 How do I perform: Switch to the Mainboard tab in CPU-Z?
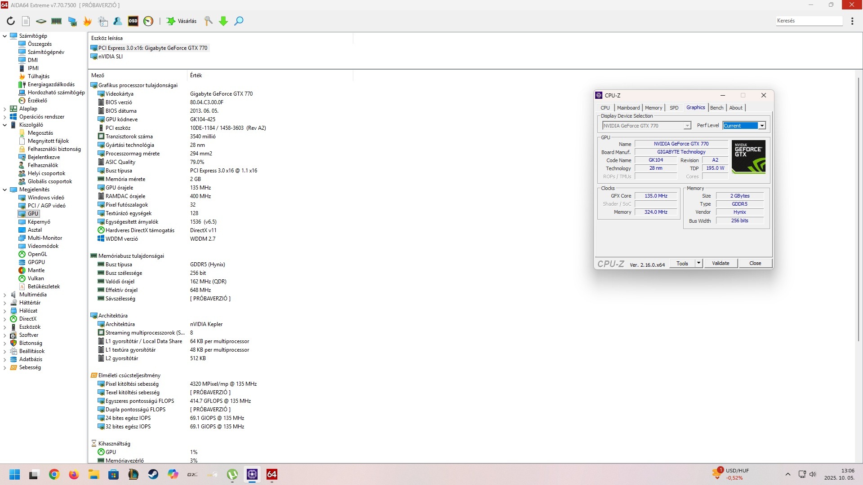tap(628, 108)
